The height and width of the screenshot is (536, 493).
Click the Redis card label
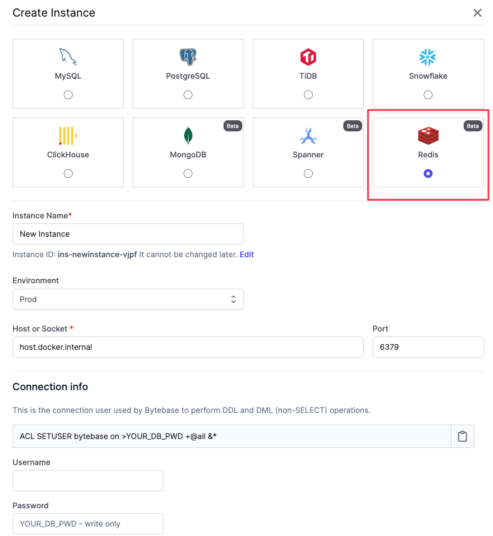[x=428, y=155]
